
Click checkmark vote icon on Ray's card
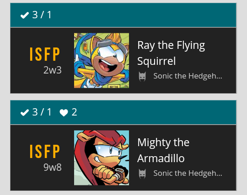pyautogui.click(x=25, y=15)
